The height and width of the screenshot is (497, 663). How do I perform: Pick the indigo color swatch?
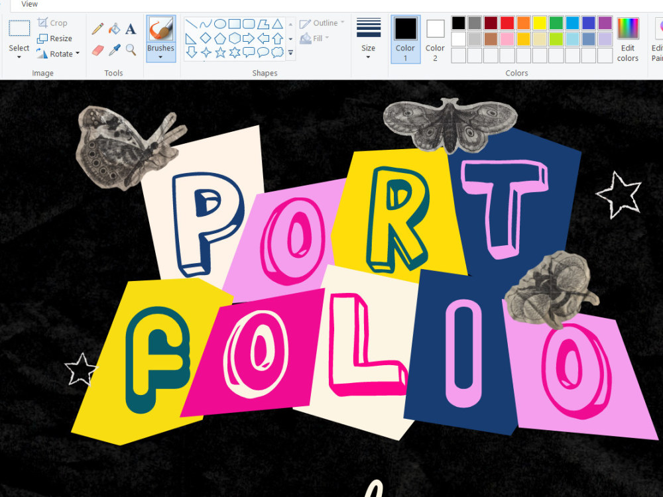(x=589, y=23)
